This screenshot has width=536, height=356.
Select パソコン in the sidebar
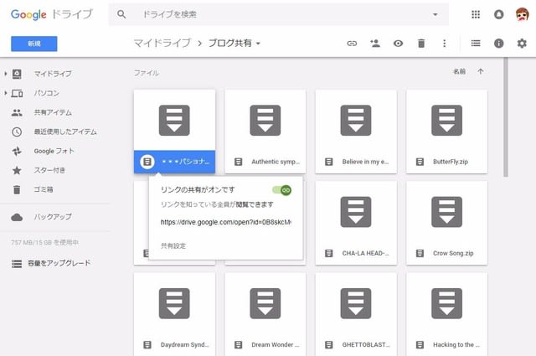[47, 93]
